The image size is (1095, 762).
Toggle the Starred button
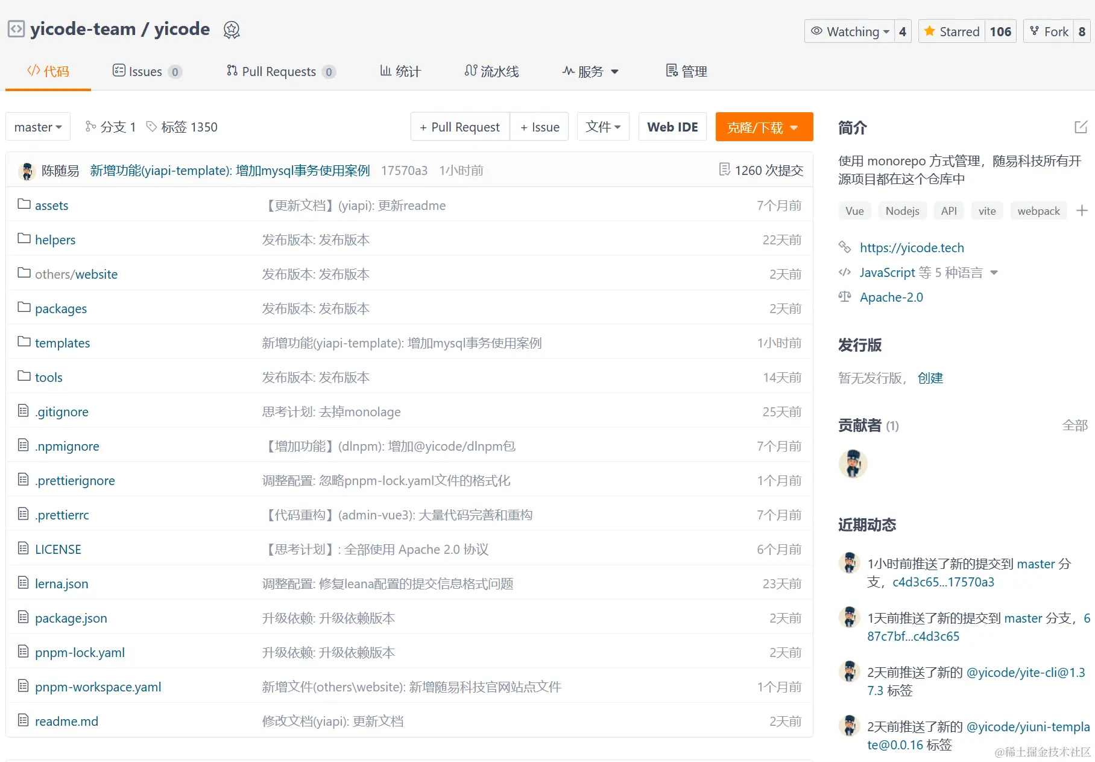pos(951,31)
